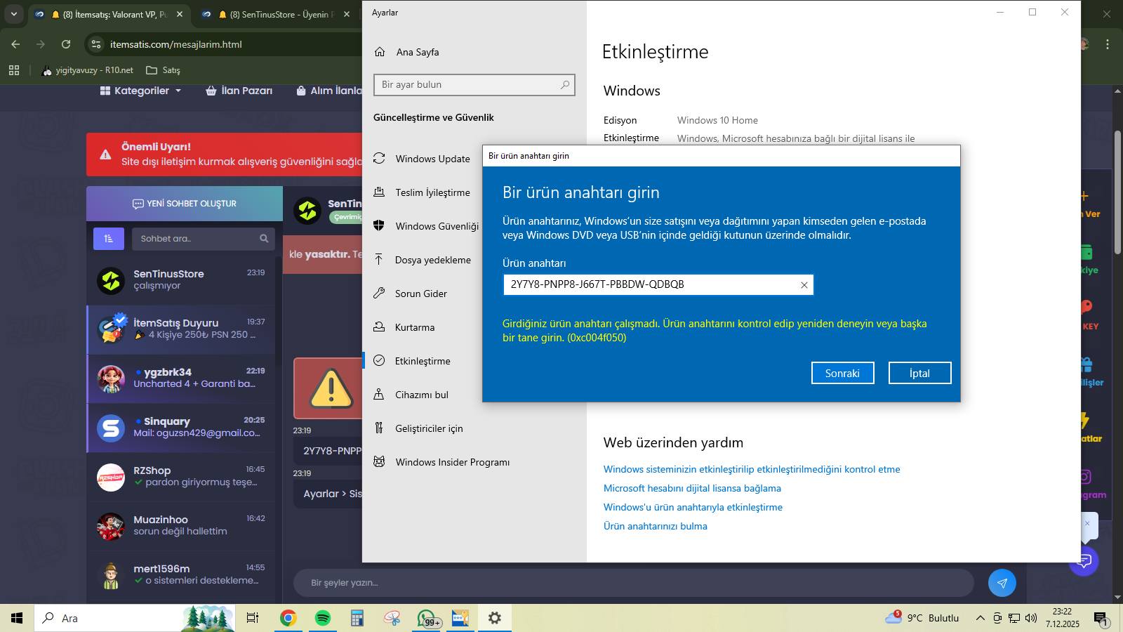Image resolution: width=1123 pixels, height=632 pixels.
Task: Click the Settings gear on the taskbar
Action: pos(495,618)
